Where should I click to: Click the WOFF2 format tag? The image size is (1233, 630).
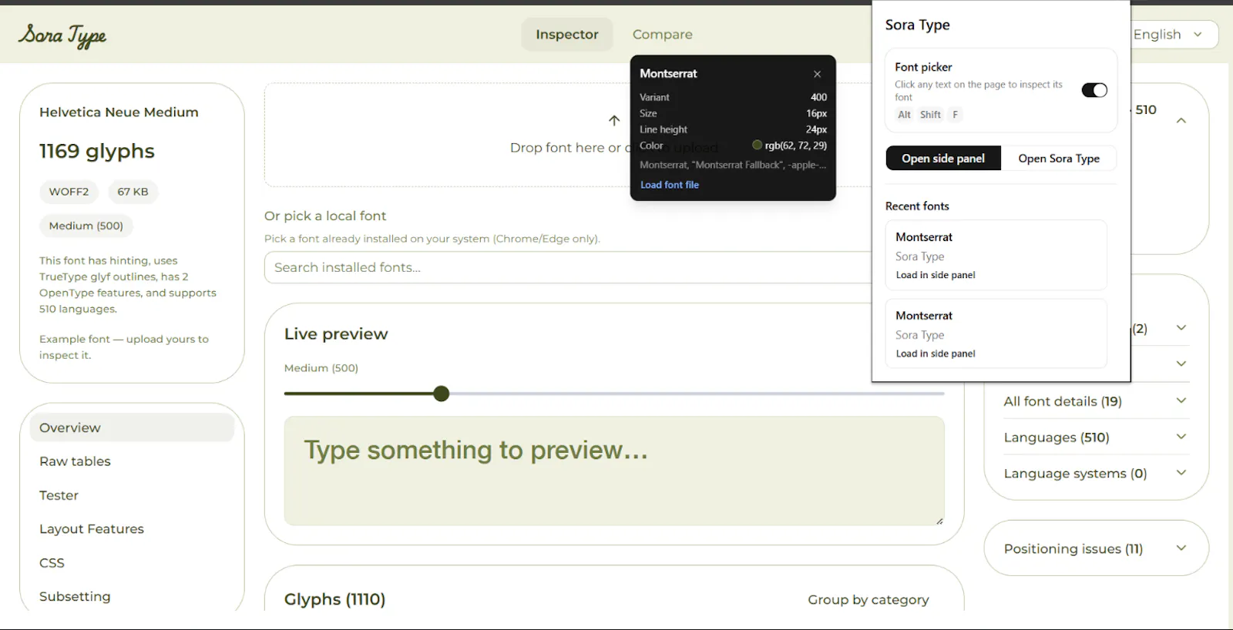(x=69, y=192)
